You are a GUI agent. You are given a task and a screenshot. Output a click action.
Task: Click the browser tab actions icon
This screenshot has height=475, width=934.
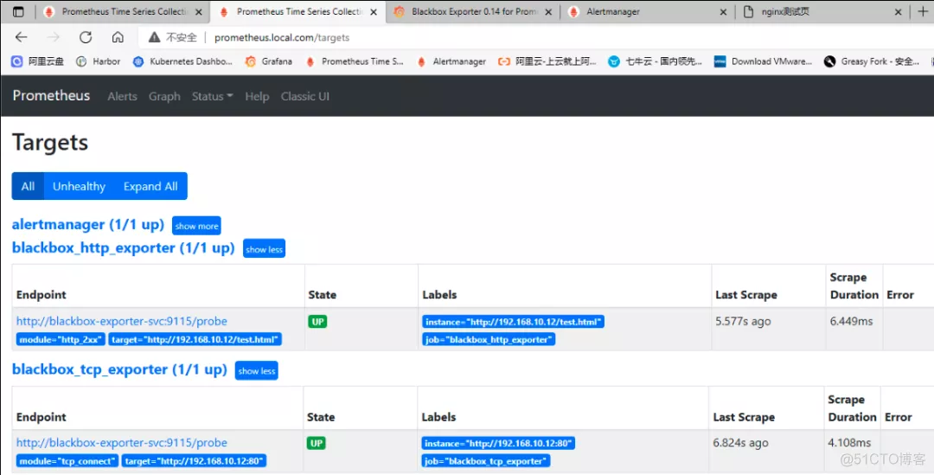click(x=18, y=11)
